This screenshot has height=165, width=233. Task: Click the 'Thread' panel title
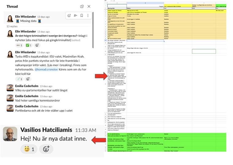click(12, 6)
